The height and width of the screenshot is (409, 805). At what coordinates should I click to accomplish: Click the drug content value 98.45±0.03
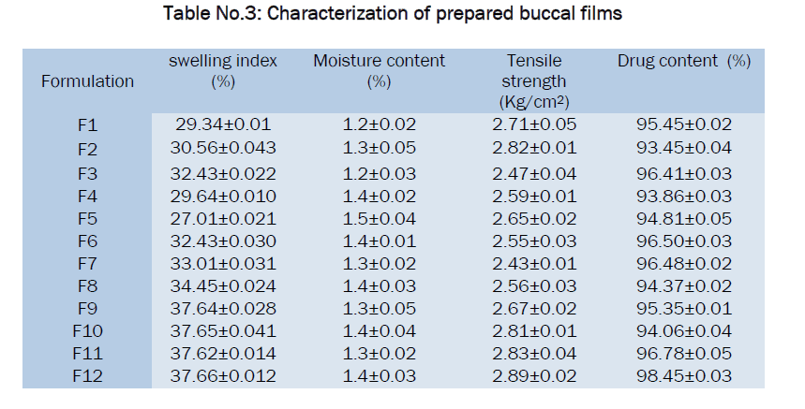(685, 376)
